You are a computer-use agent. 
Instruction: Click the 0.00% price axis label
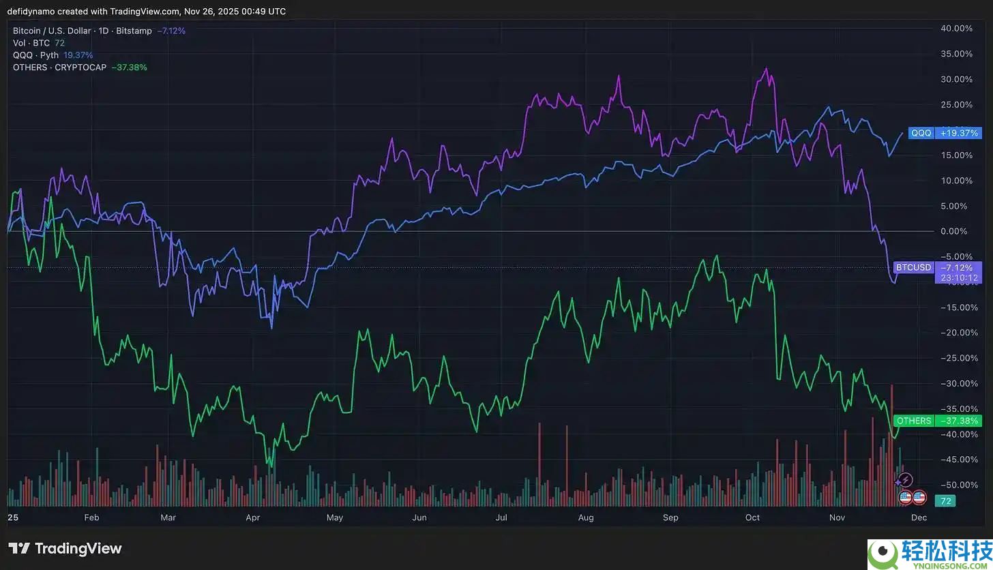953,231
